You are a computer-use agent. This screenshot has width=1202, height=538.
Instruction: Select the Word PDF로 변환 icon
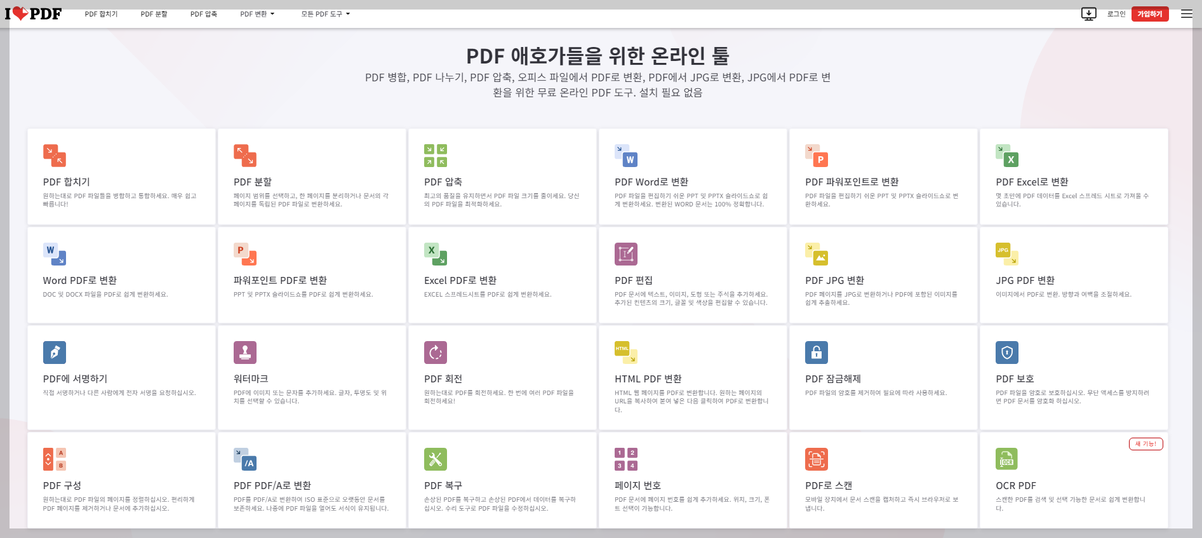pyautogui.click(x=55, y=254)
